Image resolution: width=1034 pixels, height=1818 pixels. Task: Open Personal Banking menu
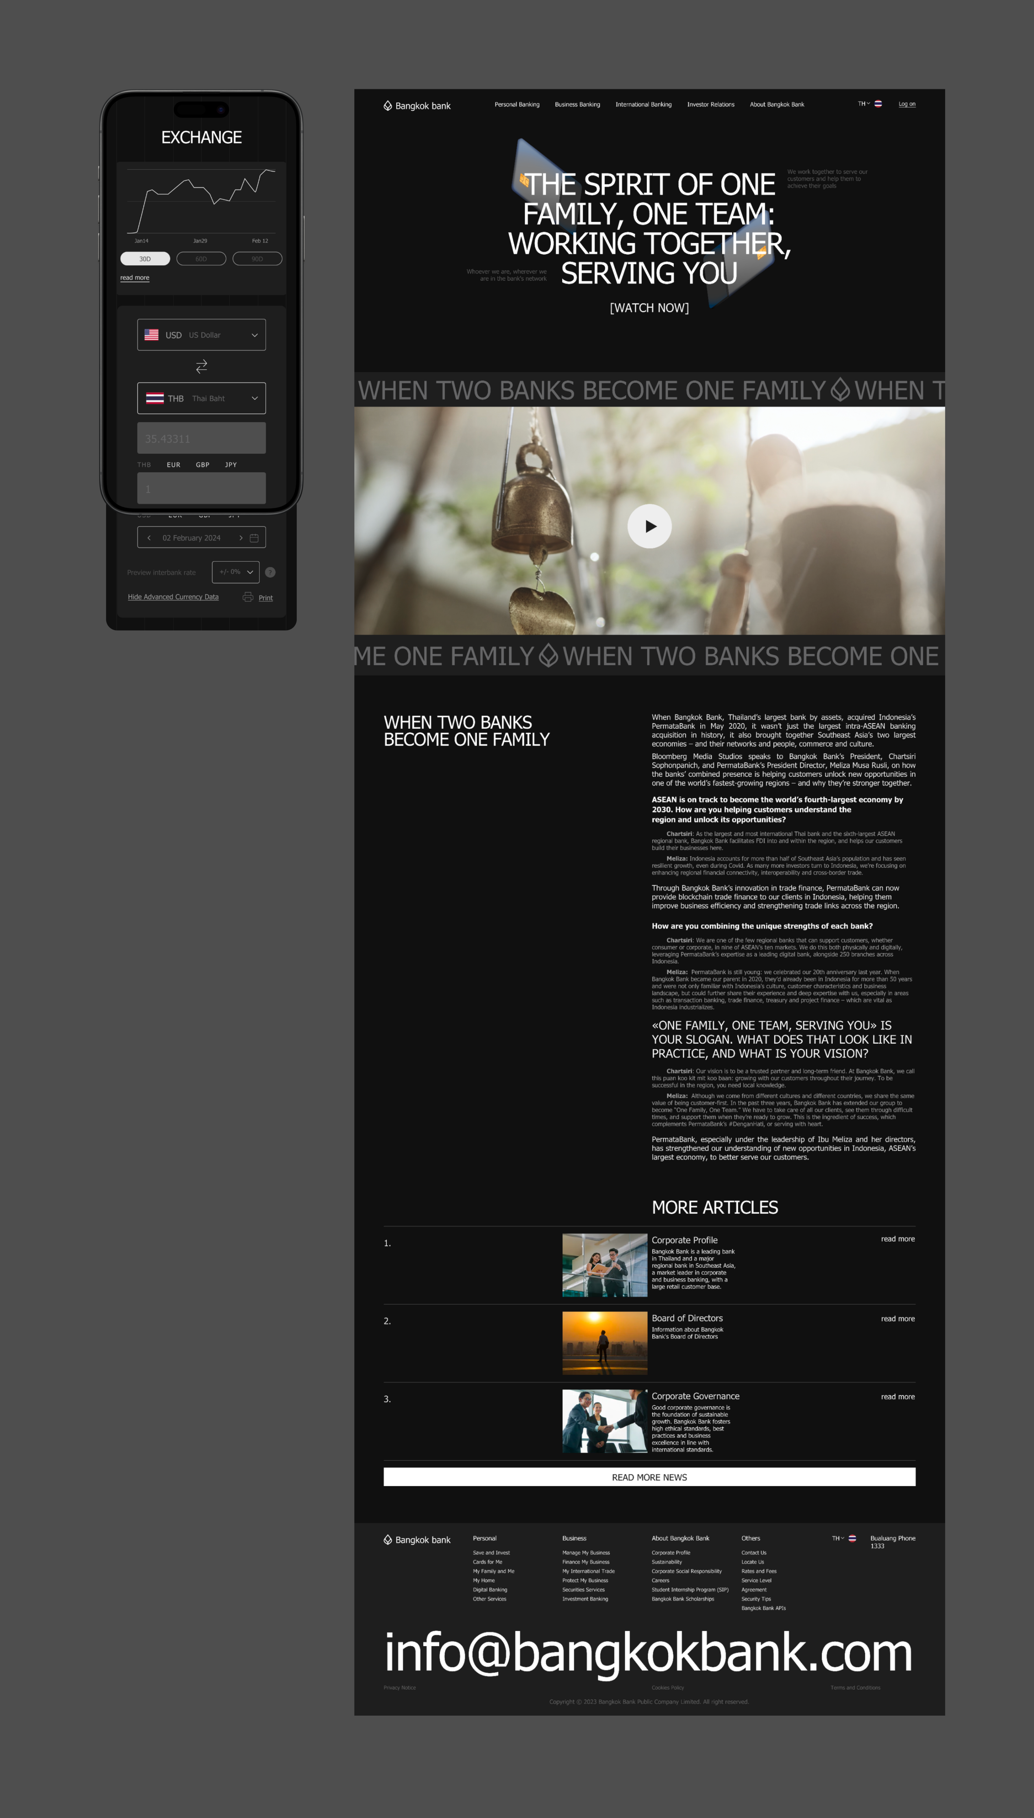(516, 104)
